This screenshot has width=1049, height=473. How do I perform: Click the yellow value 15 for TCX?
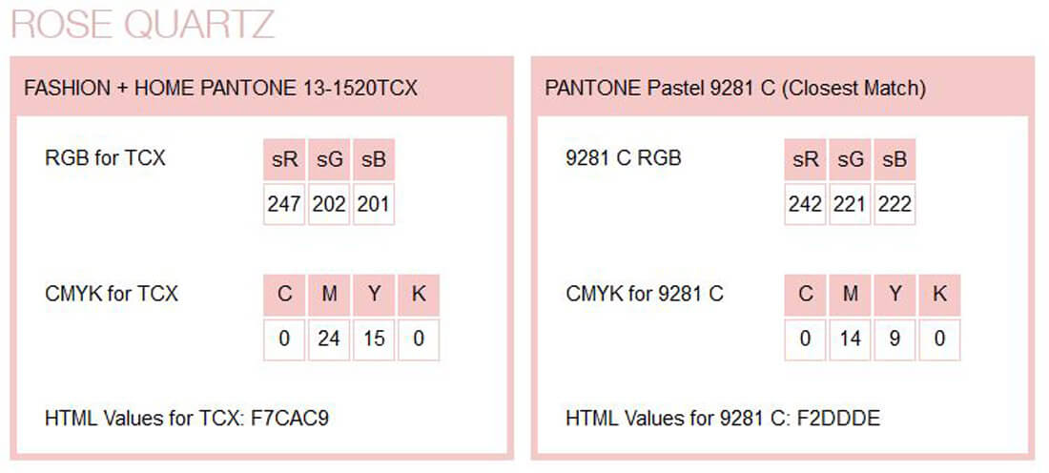(x=374, y=339)
